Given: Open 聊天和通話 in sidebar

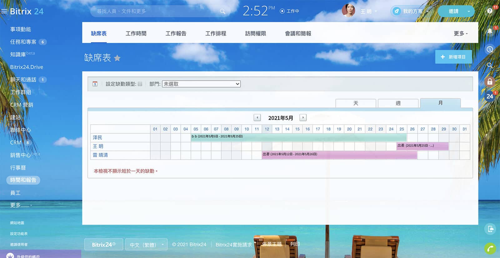Looking at the screenshot, I should click(x=23, y=80).
